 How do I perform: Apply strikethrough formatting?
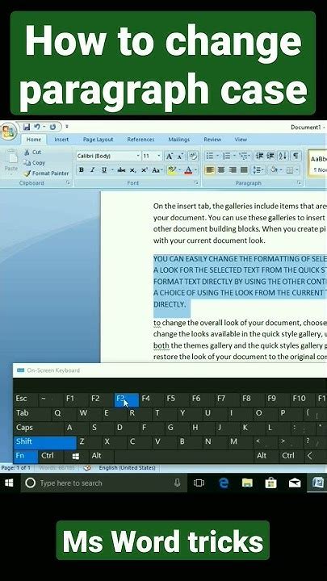click(121, 170)
